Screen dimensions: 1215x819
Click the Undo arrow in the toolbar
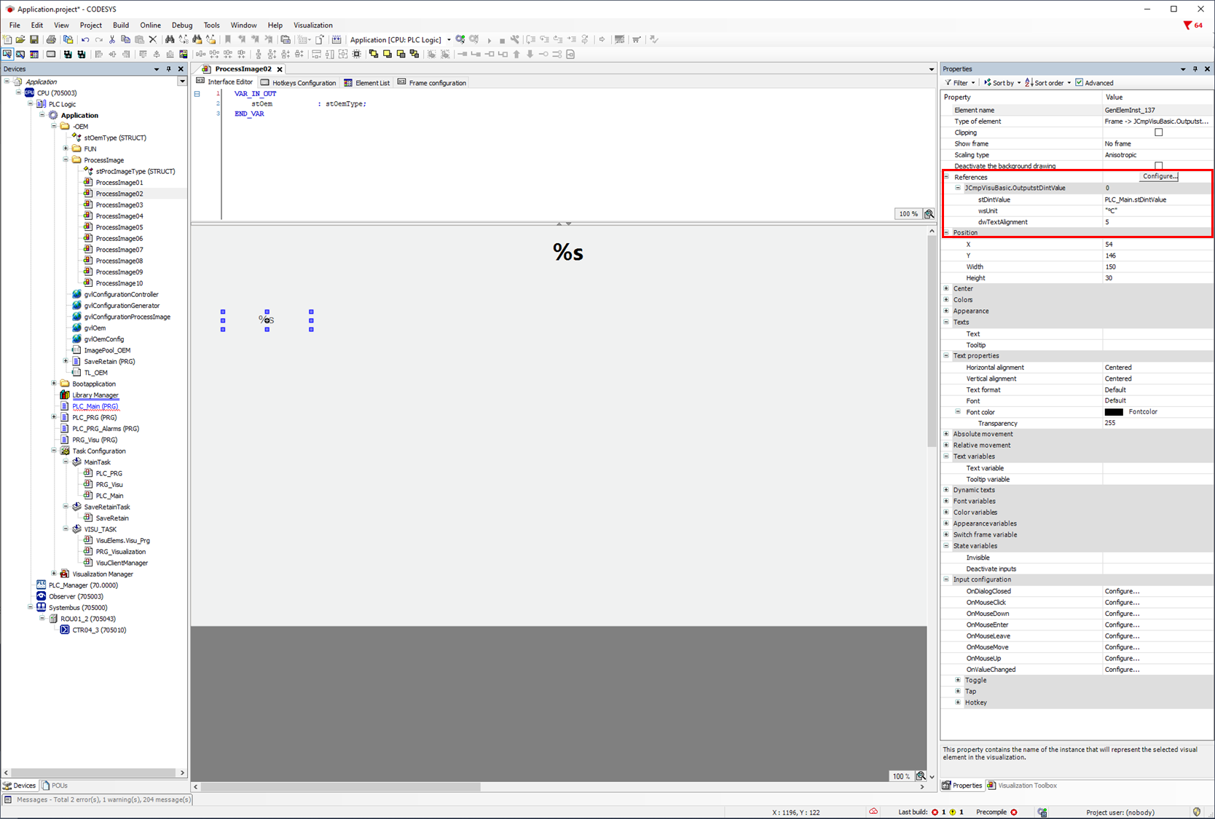(x=85, y=39)
